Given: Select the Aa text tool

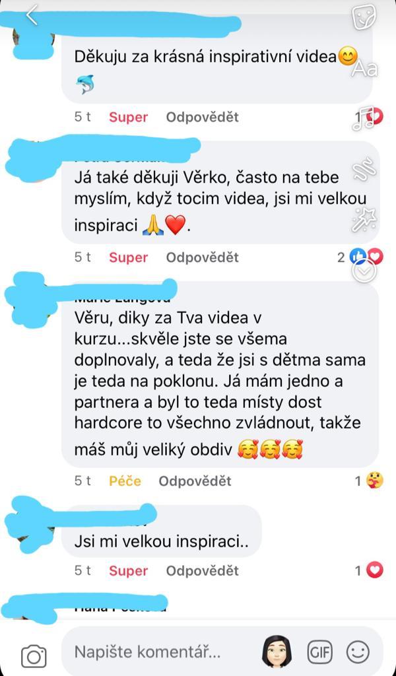Looking at the screenshot, I should (x=364, y=69).
